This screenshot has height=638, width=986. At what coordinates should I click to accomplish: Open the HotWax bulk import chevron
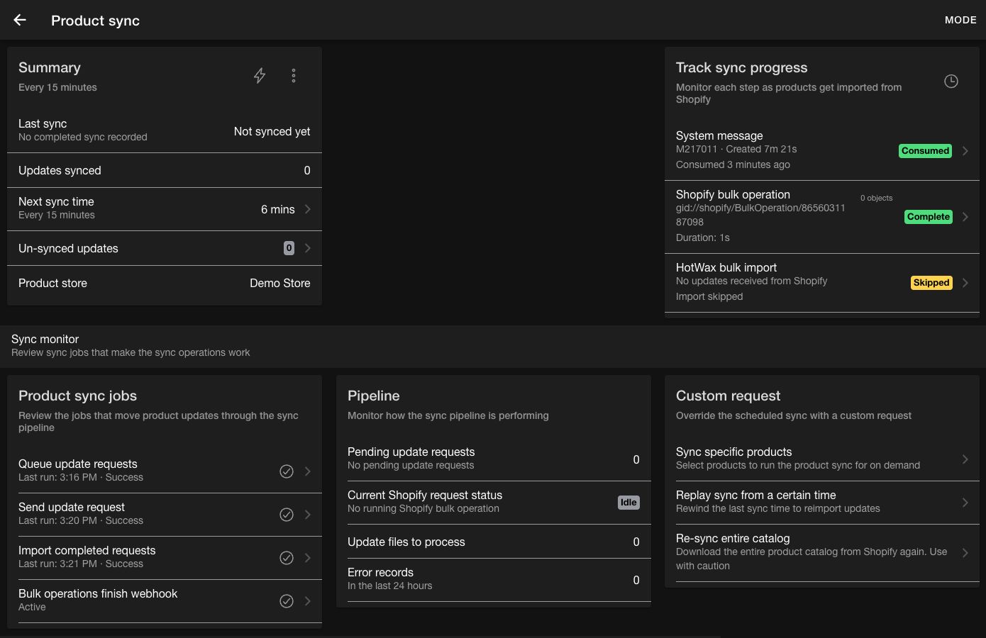click(x=965, y=283)
